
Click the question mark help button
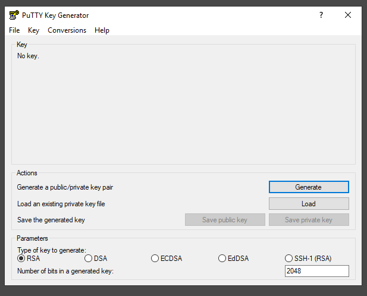tap(321, 15)
